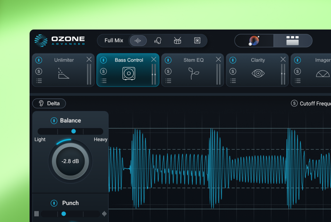Click the Clarity eye icon
331x222 pixels.
257,73
